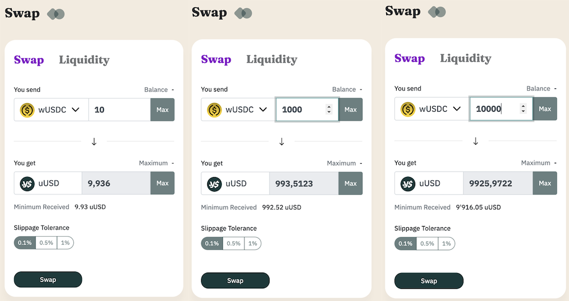This screenshot has height=301, width=569.
Task: Click the wUSDC coin icon in the 10000-amount form
Action: [408, 109]
